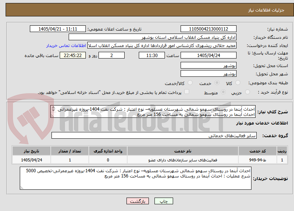Viewport: 294px width, 211px height.
Task: Click the تاریخ نیاز column header
Action: click(31, 151)
